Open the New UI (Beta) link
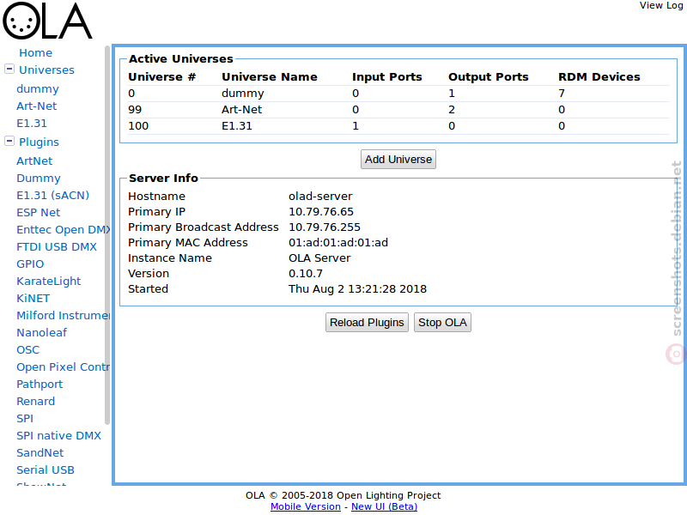687x515 pixels. coord(384,506)
